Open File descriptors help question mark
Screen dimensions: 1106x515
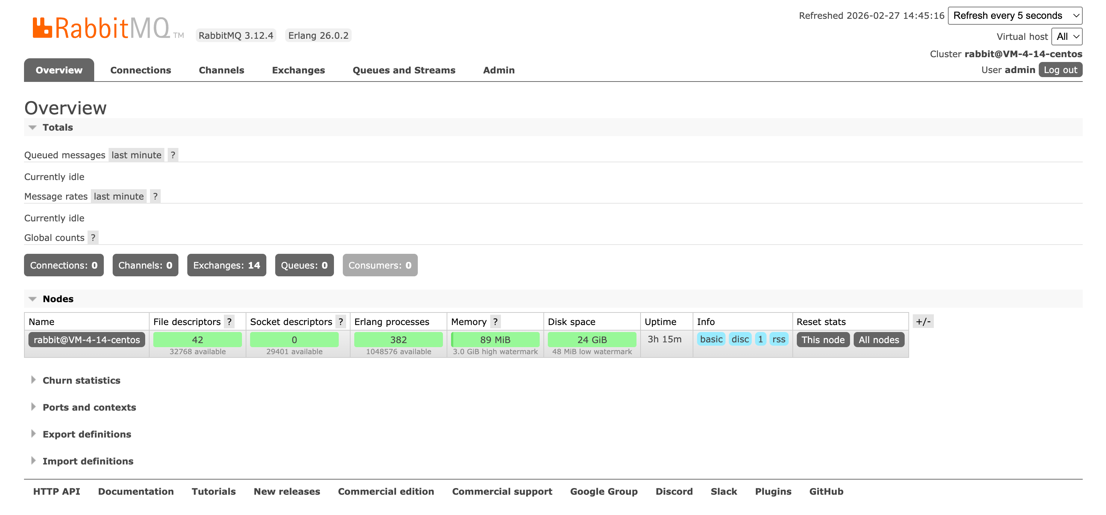(229, 321)
